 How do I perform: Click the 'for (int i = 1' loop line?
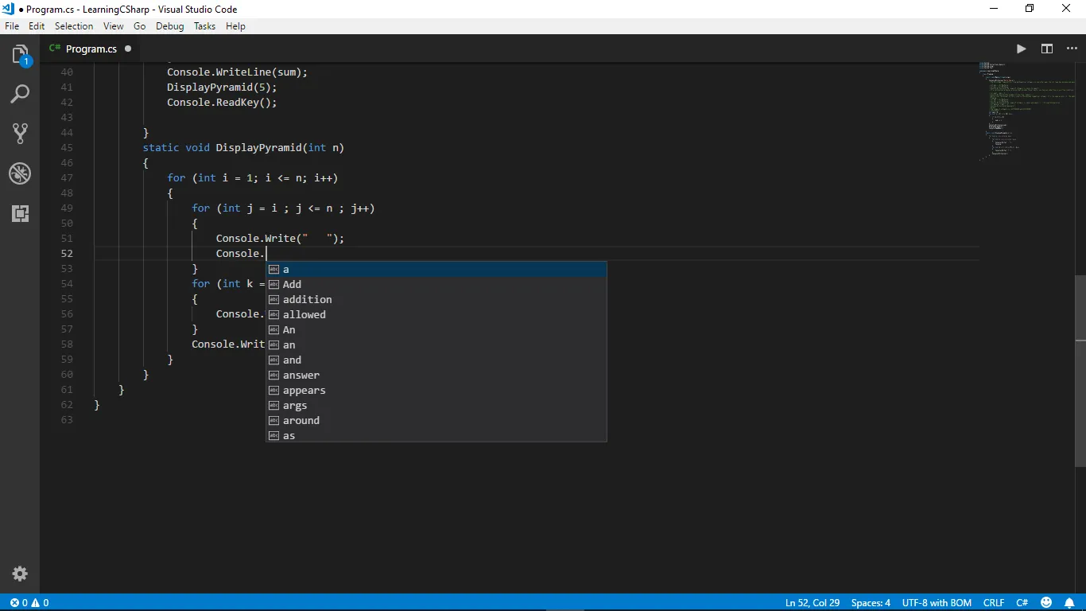[x=253, y=177]
